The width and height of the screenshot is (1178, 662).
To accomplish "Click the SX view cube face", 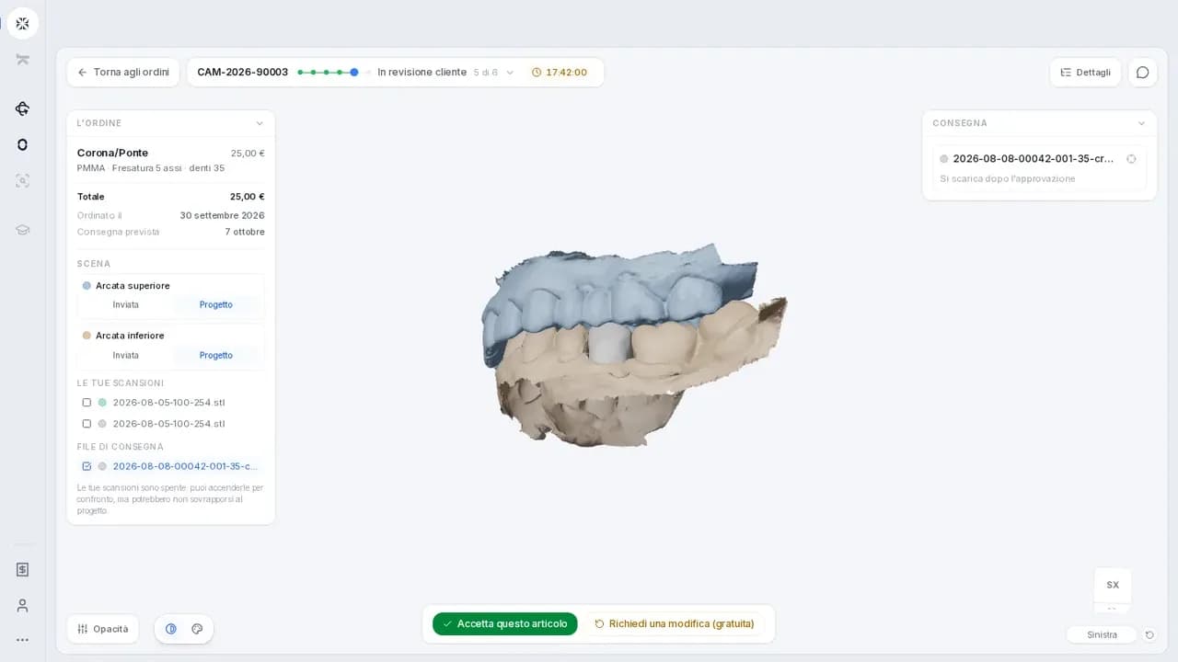I will pyautogui.click(x=1113, y=585).
